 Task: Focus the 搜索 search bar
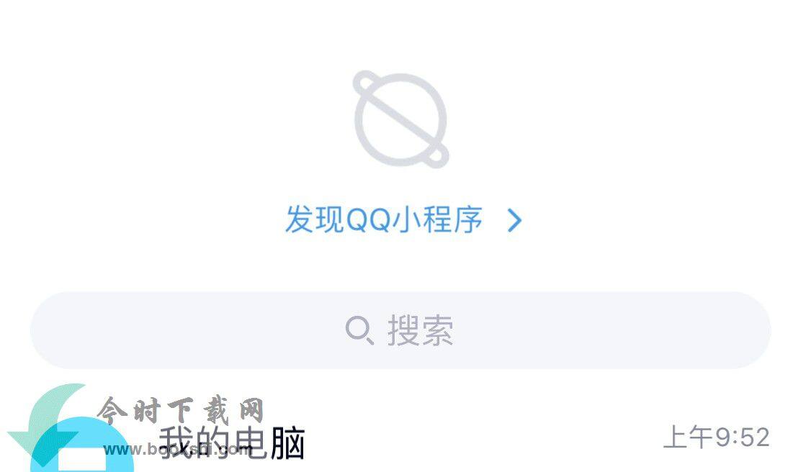tap(400, 330)
